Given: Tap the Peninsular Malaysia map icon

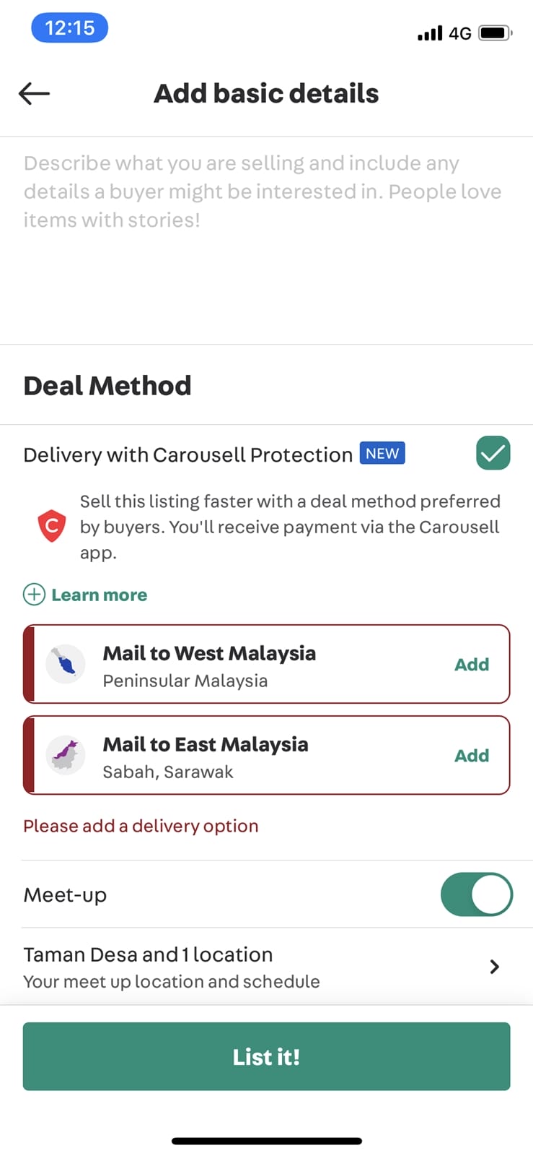Looking at the screenshot, I should coord(66,663).
